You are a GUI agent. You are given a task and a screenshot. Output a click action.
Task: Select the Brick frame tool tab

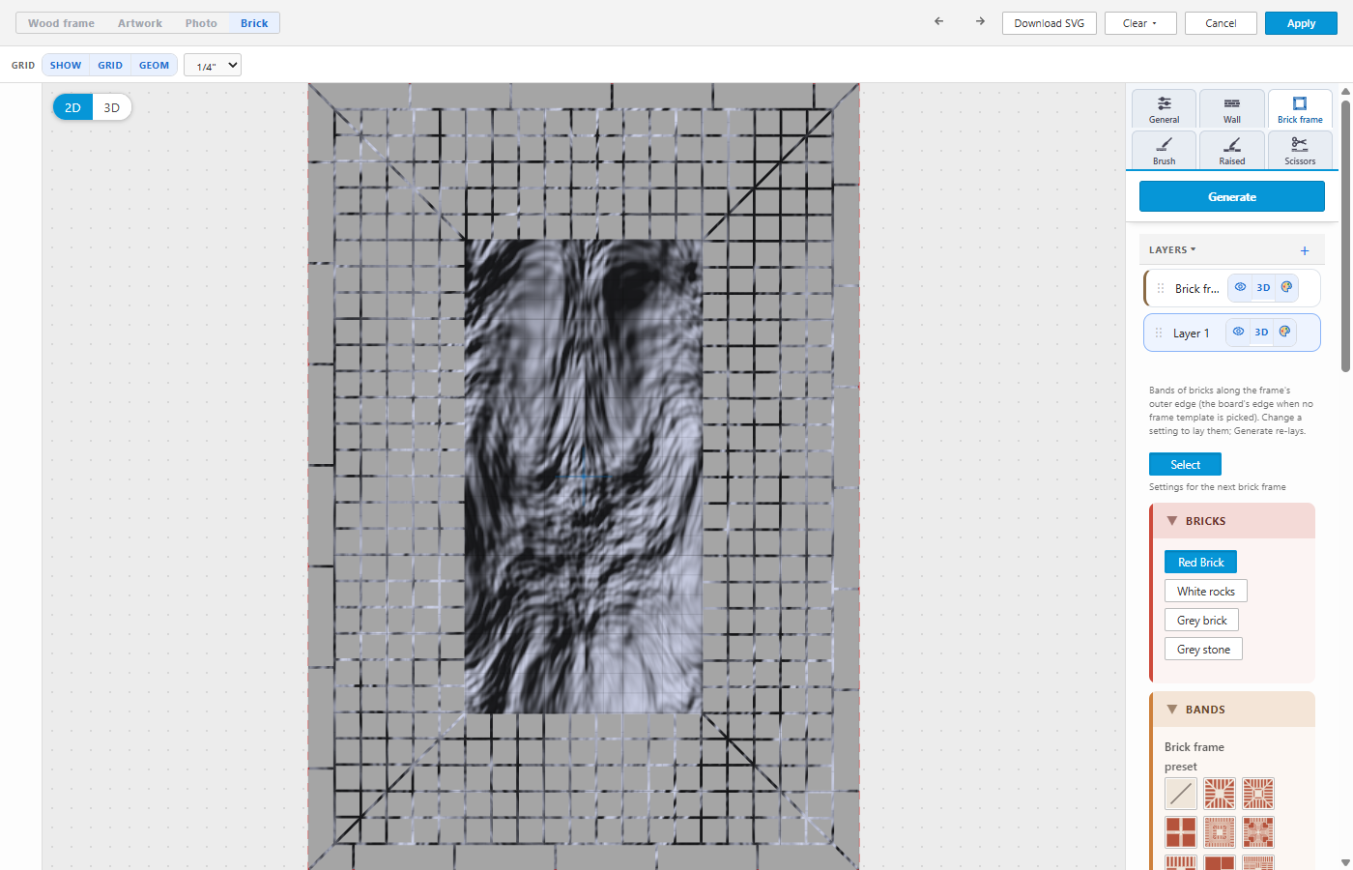(x=1300, y=109)
